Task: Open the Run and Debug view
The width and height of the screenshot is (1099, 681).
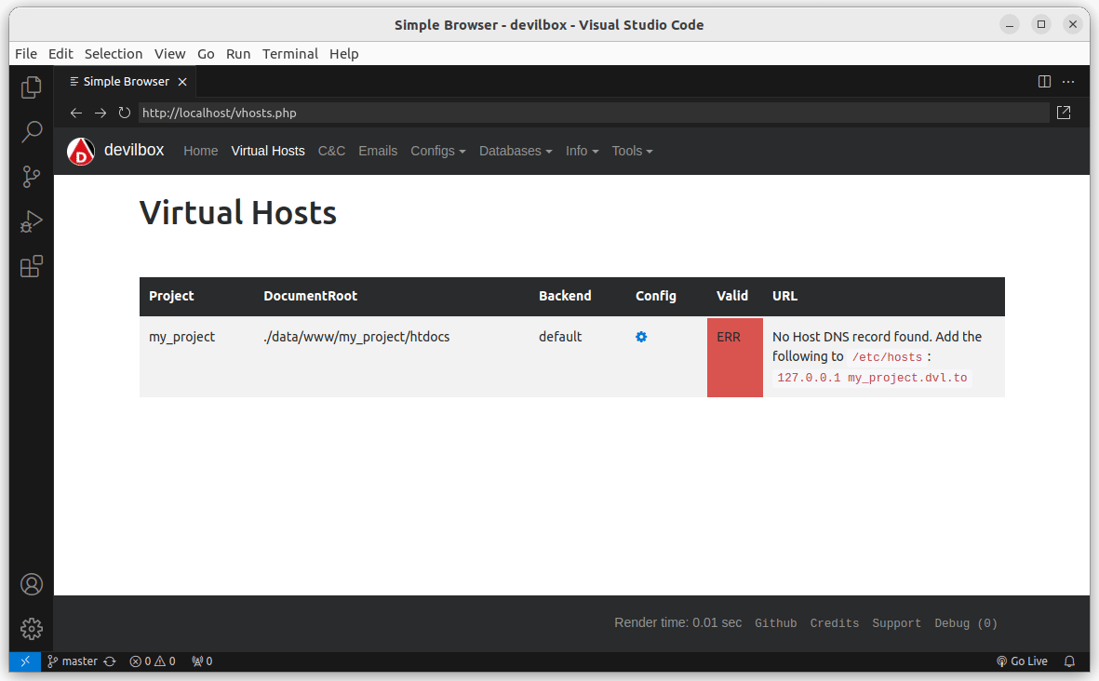Action: click(32, 221)
